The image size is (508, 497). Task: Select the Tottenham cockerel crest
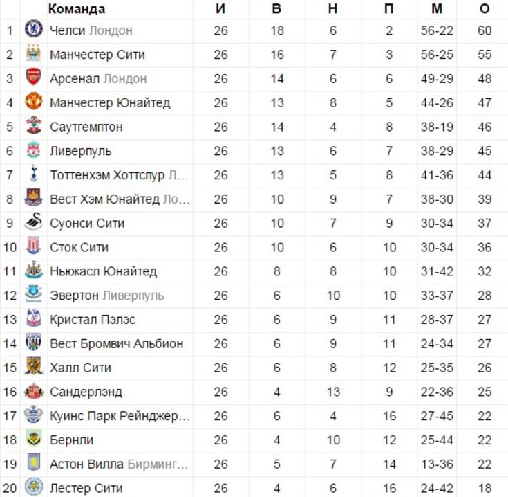pos(34,174)
